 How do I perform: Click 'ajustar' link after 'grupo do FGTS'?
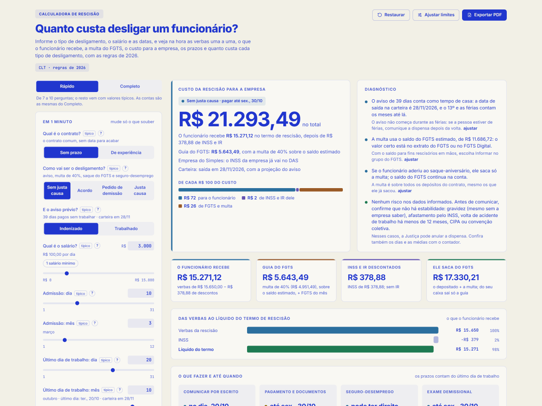[x=411, y=159]
